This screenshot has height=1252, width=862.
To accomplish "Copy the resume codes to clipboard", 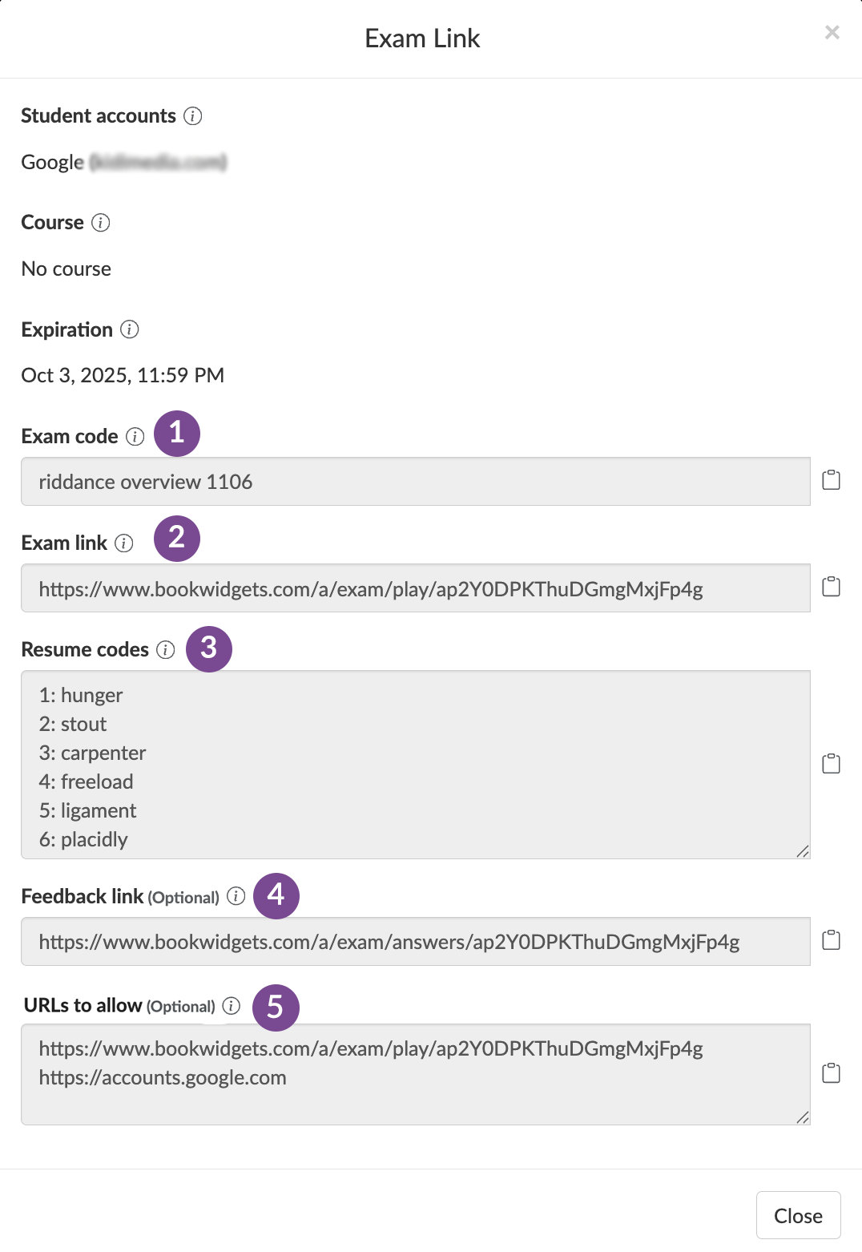I will 832,764.
